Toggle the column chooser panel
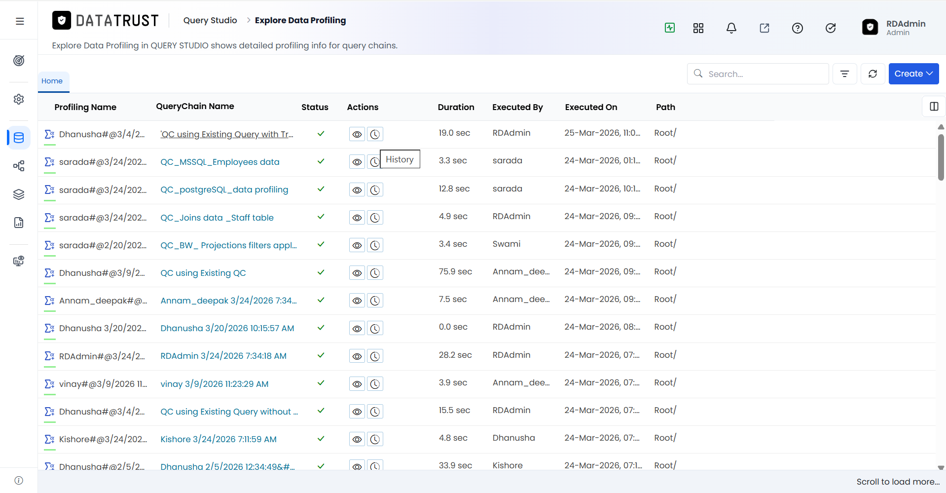This screenshot has width=946, height=493. pos(934,107)
